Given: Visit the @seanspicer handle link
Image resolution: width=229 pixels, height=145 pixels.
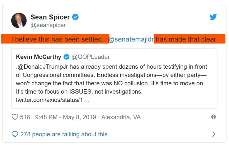Looking at the screenshot, I should 48,25.
